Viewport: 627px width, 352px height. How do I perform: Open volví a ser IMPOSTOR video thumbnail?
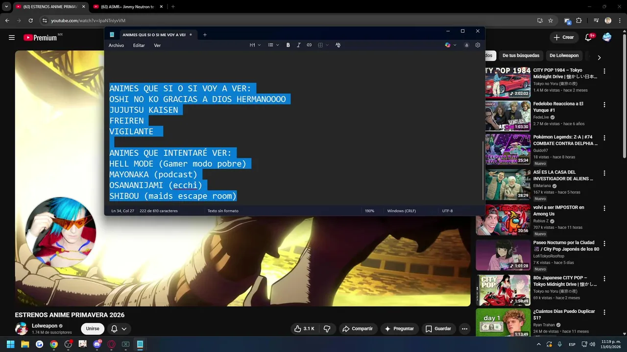point(503,220)
